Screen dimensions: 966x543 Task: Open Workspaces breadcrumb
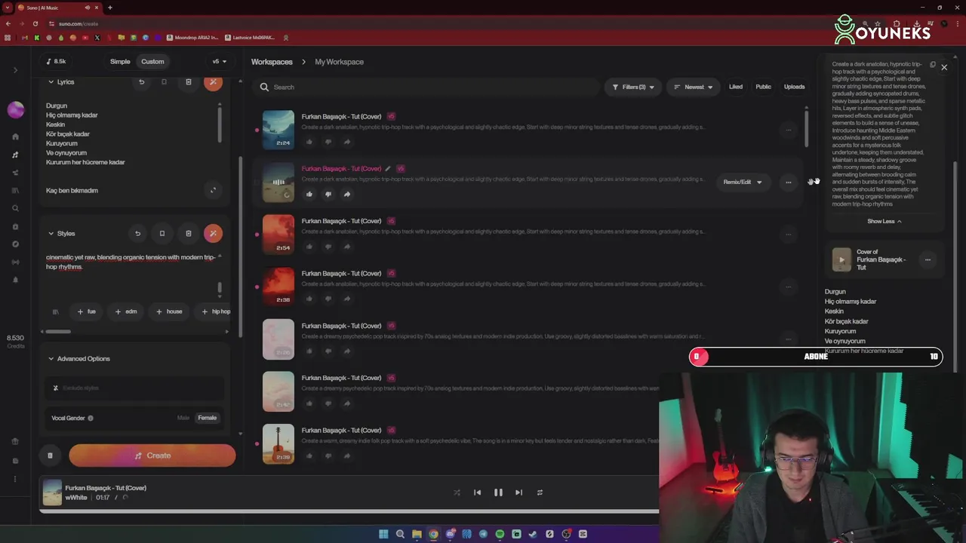coord(272,62)
